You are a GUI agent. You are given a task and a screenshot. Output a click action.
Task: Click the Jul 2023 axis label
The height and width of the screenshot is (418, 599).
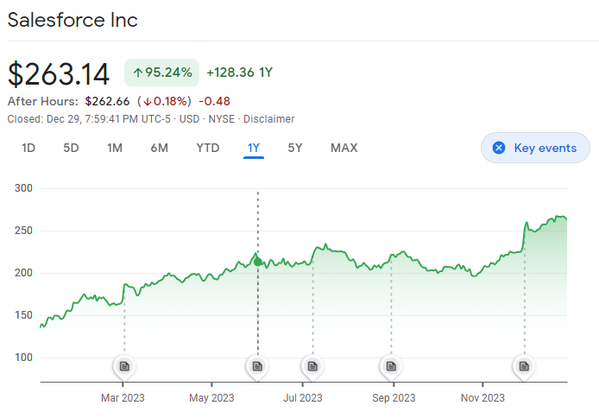[x=303, y=398]
